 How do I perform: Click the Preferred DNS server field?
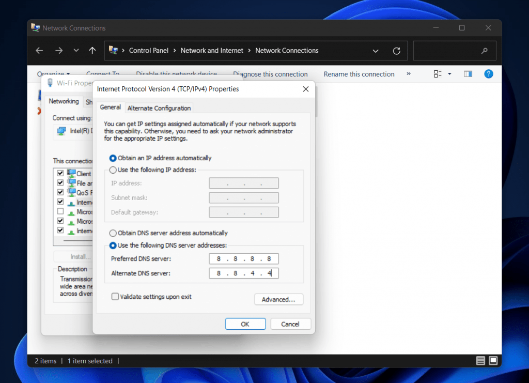pos(243,258)
